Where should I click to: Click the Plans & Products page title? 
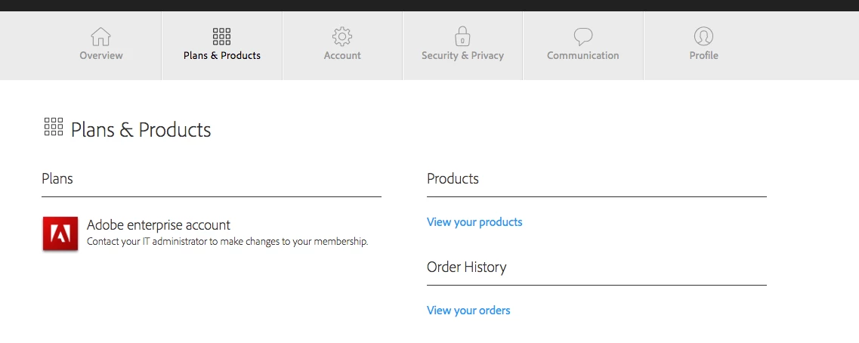click(141, 130)
